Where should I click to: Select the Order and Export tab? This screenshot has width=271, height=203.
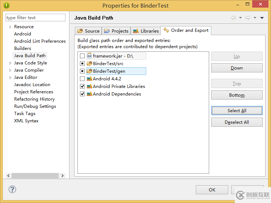tap(186, 30)
